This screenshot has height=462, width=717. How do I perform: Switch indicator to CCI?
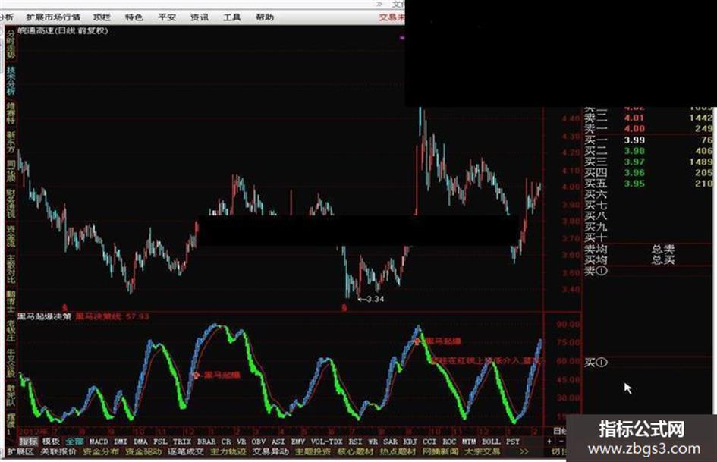pyautogui.click(x=429, y=442)
